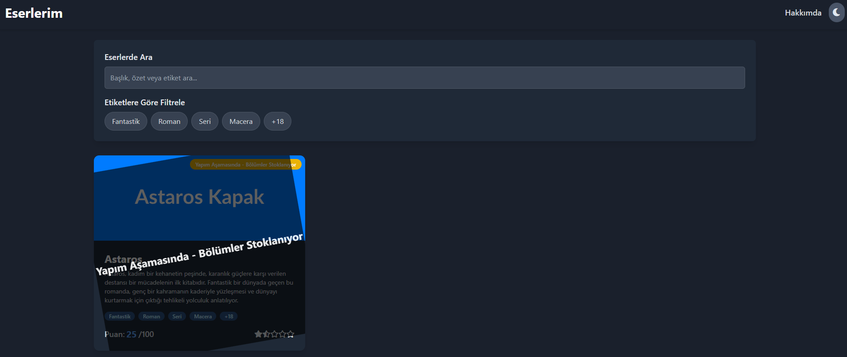Click the Puan 25/100 score text
The height and width of the screenshot is (357, 847).
pos(129,334)
